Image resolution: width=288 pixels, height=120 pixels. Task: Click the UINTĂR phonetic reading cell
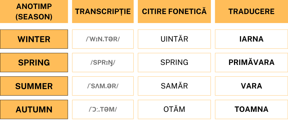coord(174,39)
